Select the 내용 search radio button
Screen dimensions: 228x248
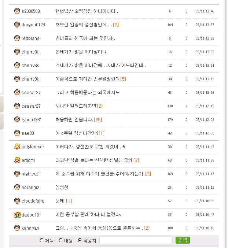[61, 240]
